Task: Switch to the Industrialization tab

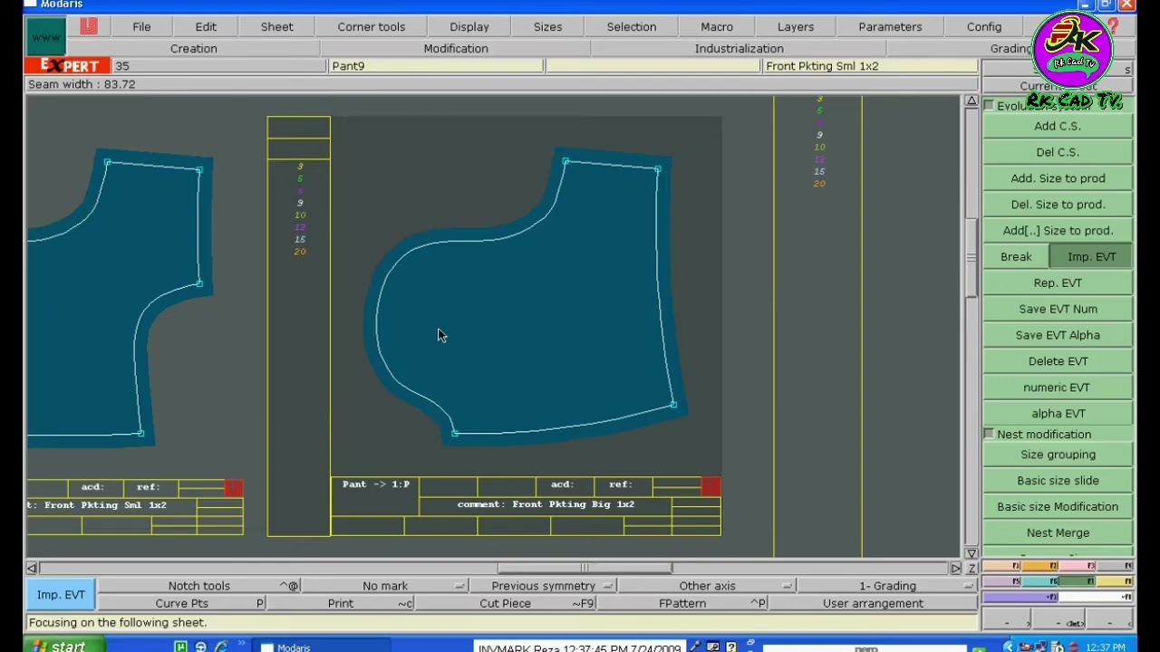Action: pos(739,48)
